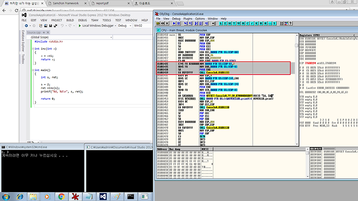
Task: Open Visual Studio PROJECT menu
Action: point(57,20)
